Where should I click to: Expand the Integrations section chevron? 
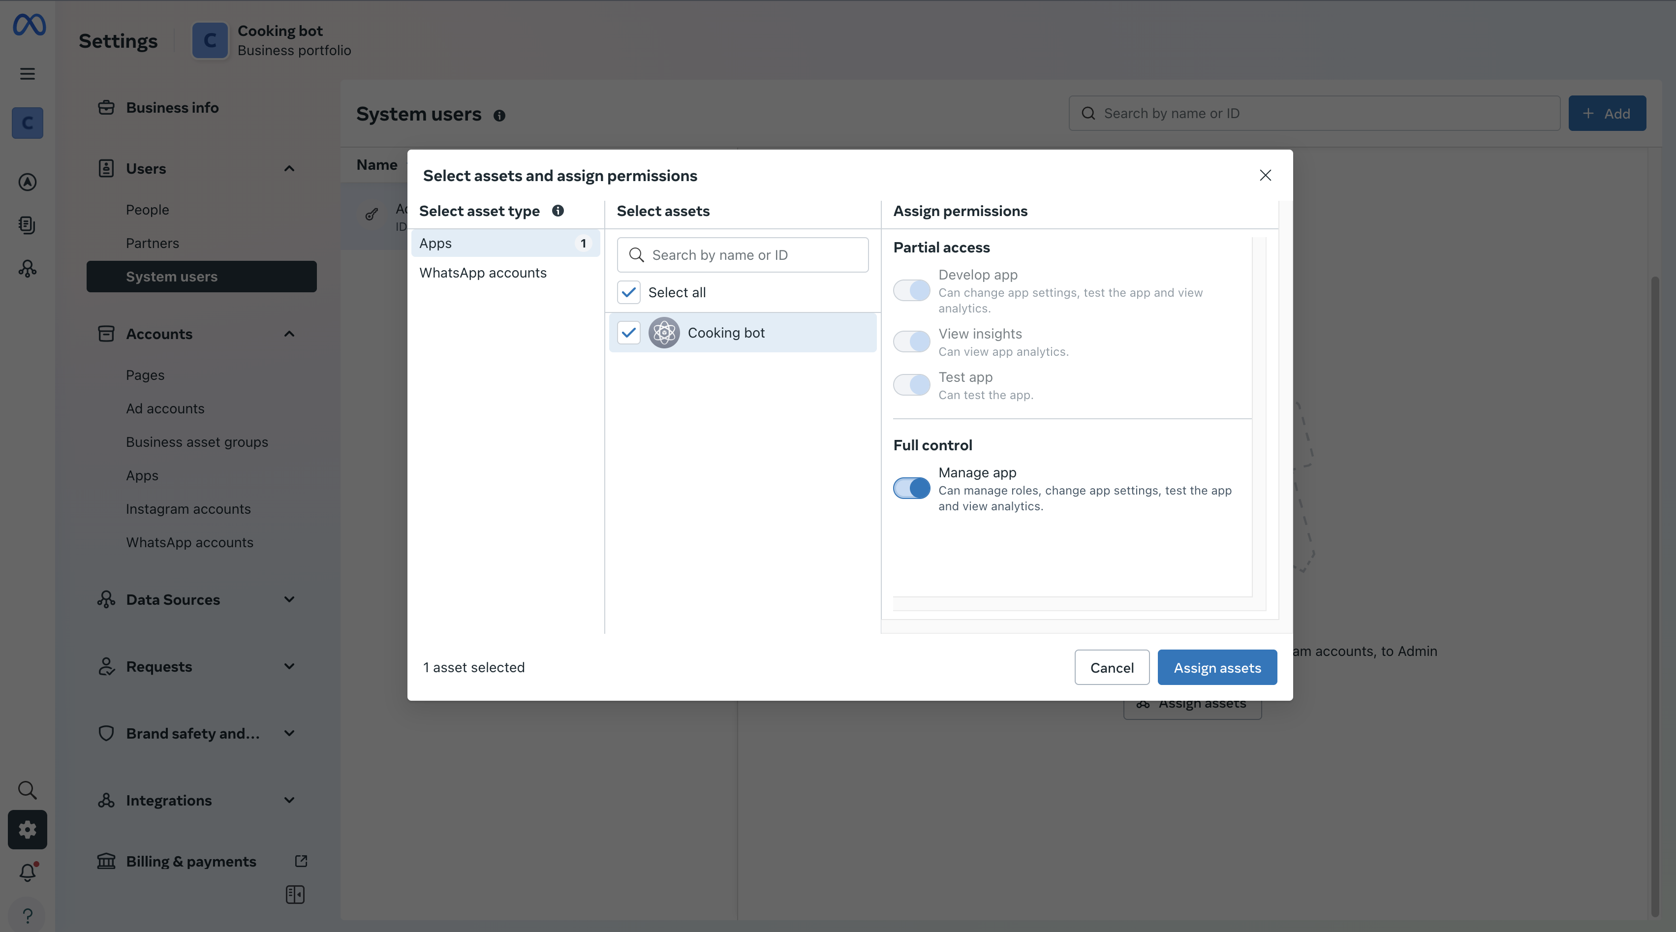[289, 801]
